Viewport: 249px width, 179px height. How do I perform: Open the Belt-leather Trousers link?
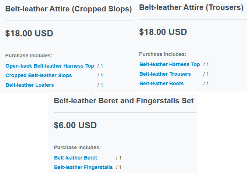coord(165,74)
